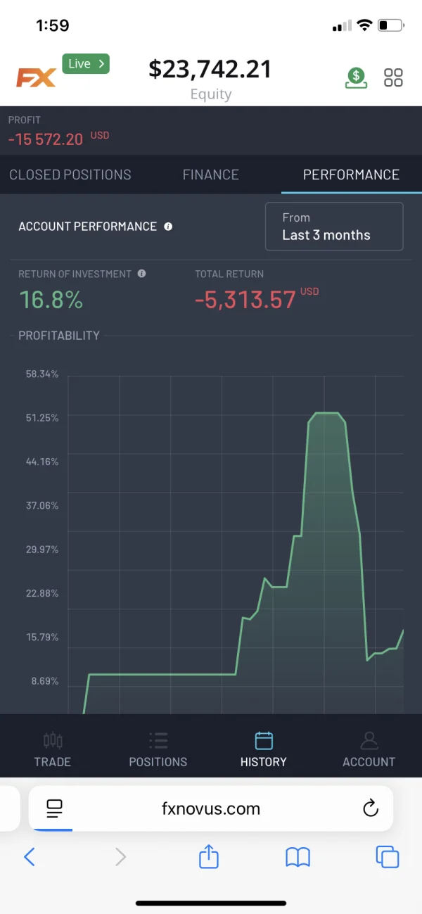Image resolution: width=422 pixels, height=914 pixels.
Task: Open Safari page settings reader icon
Action: (x=54, y=808)
